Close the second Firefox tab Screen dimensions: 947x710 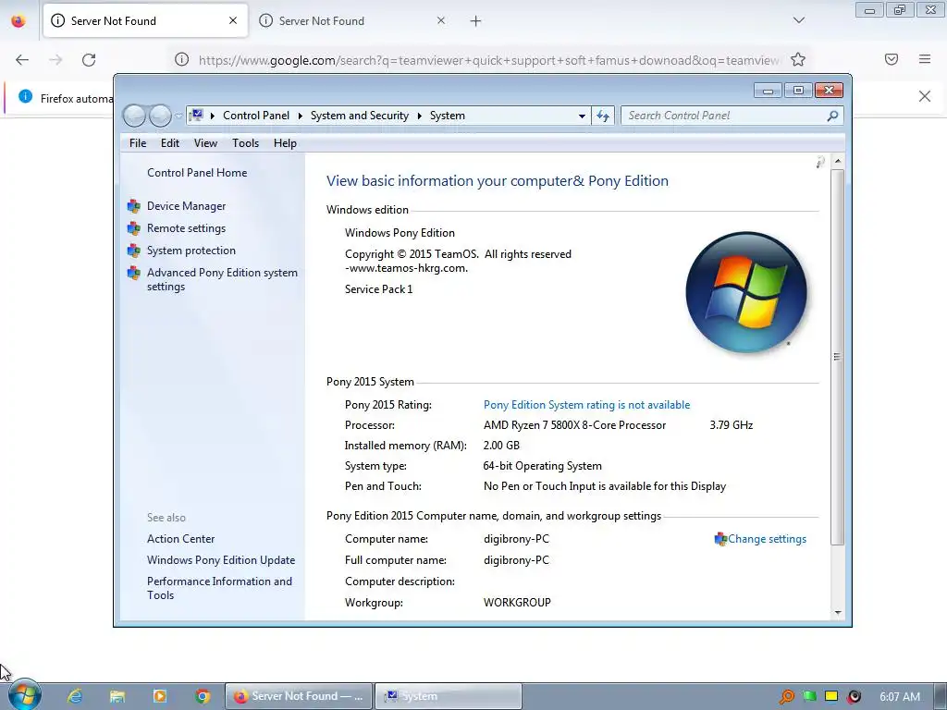point(441,20)
